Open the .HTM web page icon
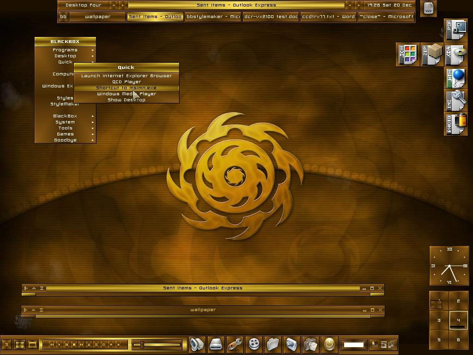The width and height of the screenshot is (473, 355). tap(456, 78)
